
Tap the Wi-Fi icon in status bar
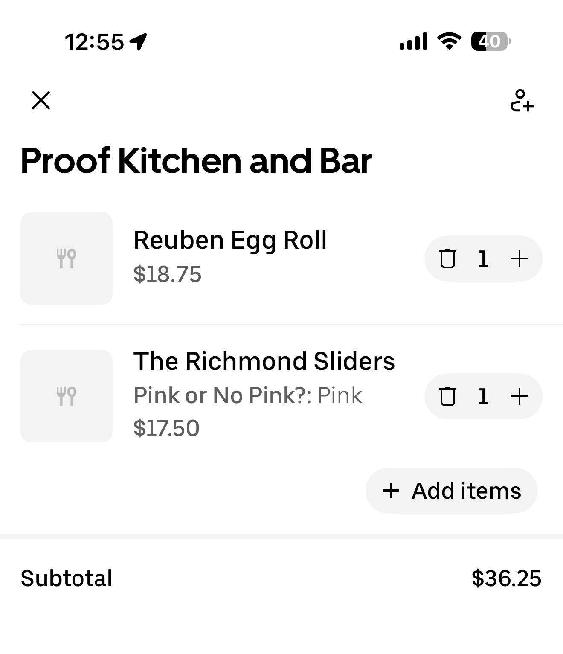pos(449,41)
